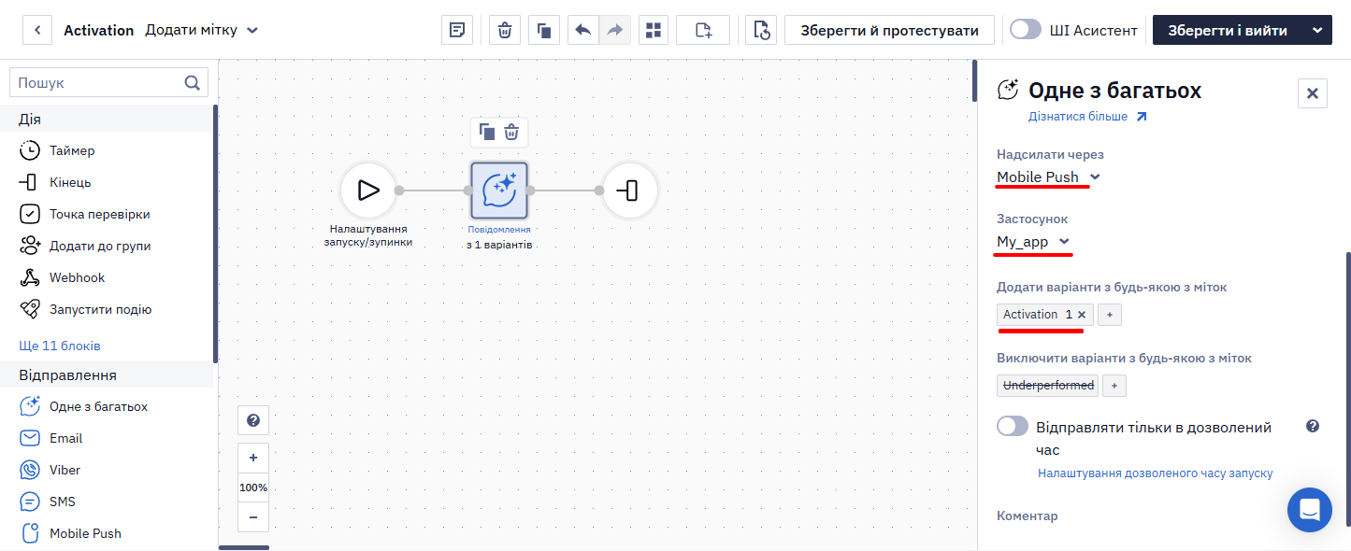Open the Дізнатися більше link
The width and height of the screenshot is (1351, 551).
tap(1087, 117)
